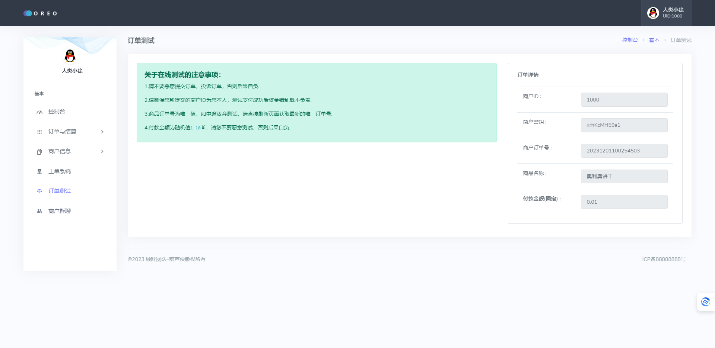The height and width of the screenshot is (348, 715).
Task: Click notice line 4 about 付款金额
Action: (x=217, y=128)
